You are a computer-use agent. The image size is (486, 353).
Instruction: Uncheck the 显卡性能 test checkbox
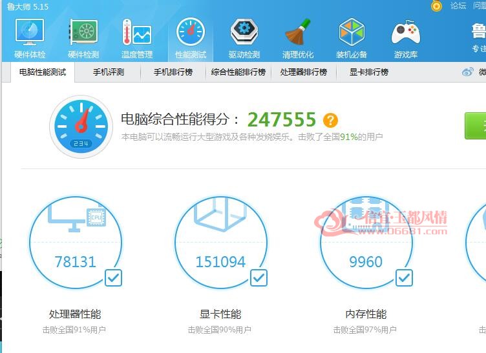259,277
